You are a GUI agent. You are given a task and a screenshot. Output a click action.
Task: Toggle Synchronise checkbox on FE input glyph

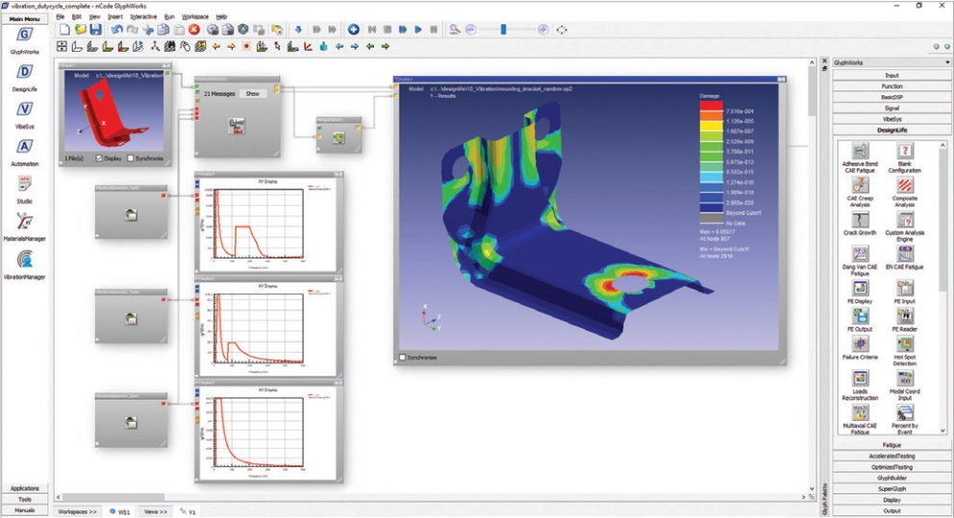tap(130, 158)
